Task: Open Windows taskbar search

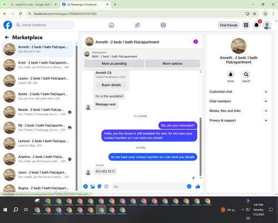Action: click(16, 210)
